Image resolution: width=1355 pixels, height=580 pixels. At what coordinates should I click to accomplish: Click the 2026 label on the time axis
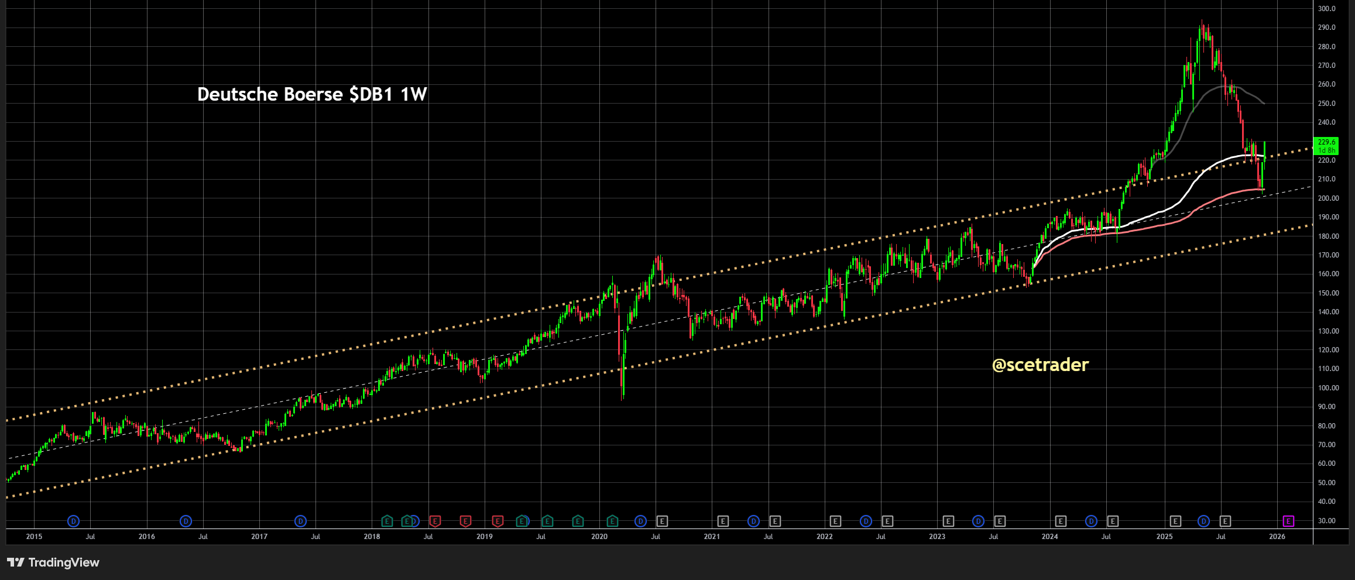[x=1277, y=537]
